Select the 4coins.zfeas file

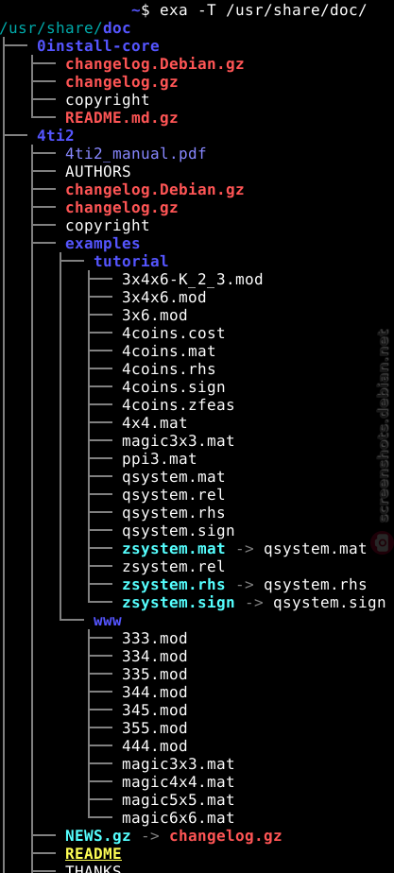coord(178,404)
